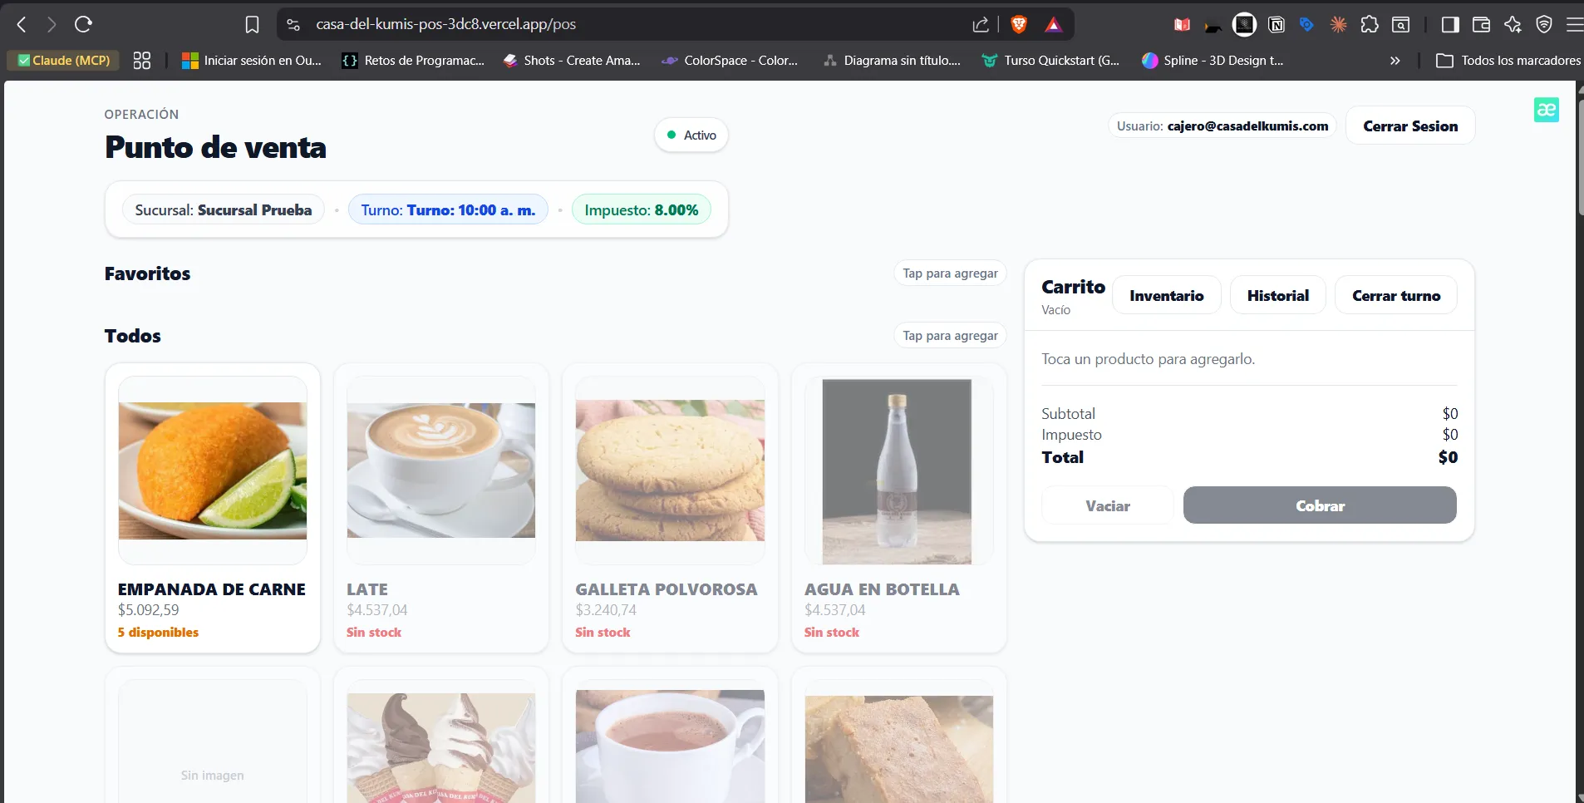
Task: Expand hidden bookmarks with the double chevron
Action: 1395,61
